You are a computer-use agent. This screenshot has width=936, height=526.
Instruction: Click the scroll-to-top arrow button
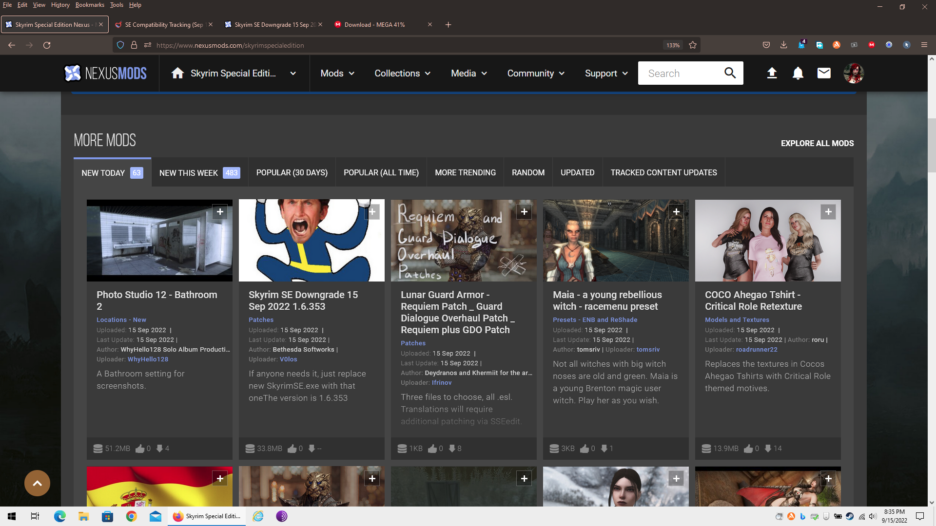(x=37, y=483)
